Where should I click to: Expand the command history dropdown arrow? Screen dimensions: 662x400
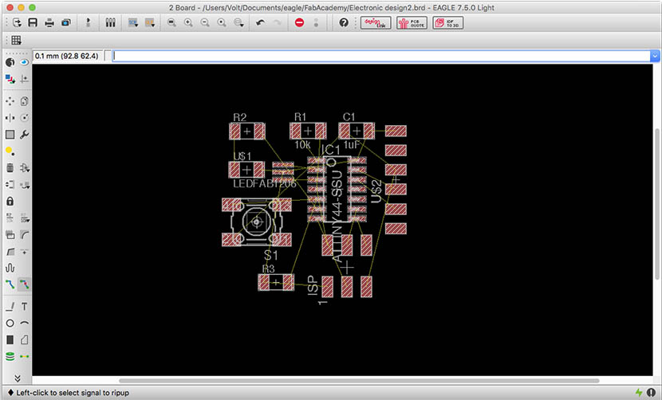click(655, 56)
